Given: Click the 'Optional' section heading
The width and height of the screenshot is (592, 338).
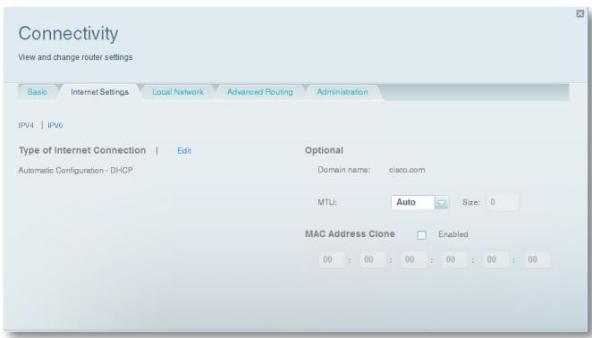Looking at the screenshot, I should (324, 150).
